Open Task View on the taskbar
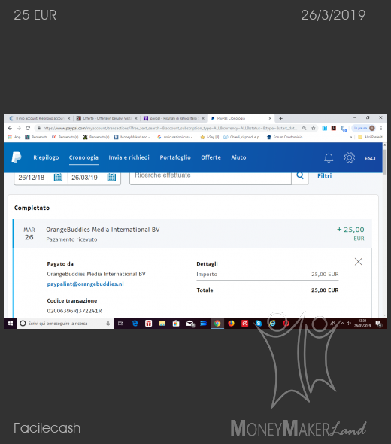Image resolution: width=391 pixels, height=444 pixels. [x=120, y=324]
